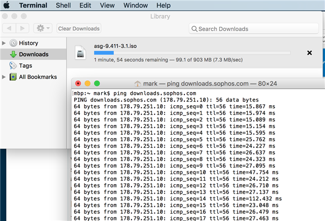Click the home folder icon in Terminal title
Image resolution: width=325 pixels, height=221 pixels.
point(138,83)
